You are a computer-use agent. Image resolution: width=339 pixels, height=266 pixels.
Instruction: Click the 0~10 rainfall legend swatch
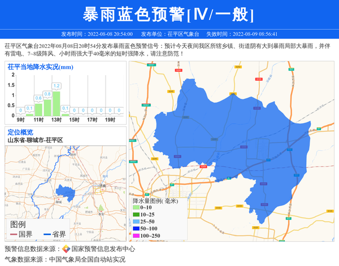point(136,208)
